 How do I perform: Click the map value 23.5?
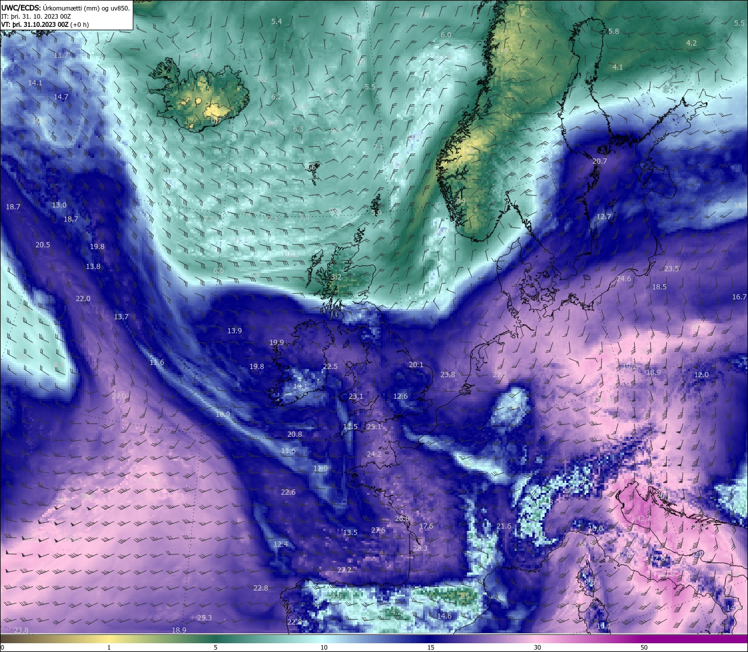(671, 269)
